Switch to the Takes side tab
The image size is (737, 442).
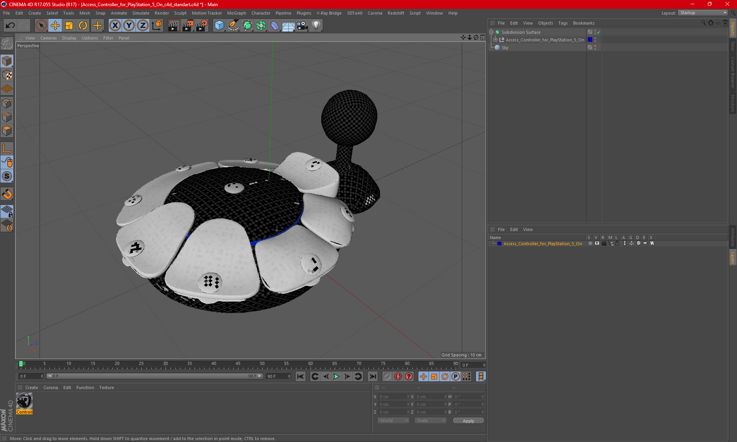(732, 46)
